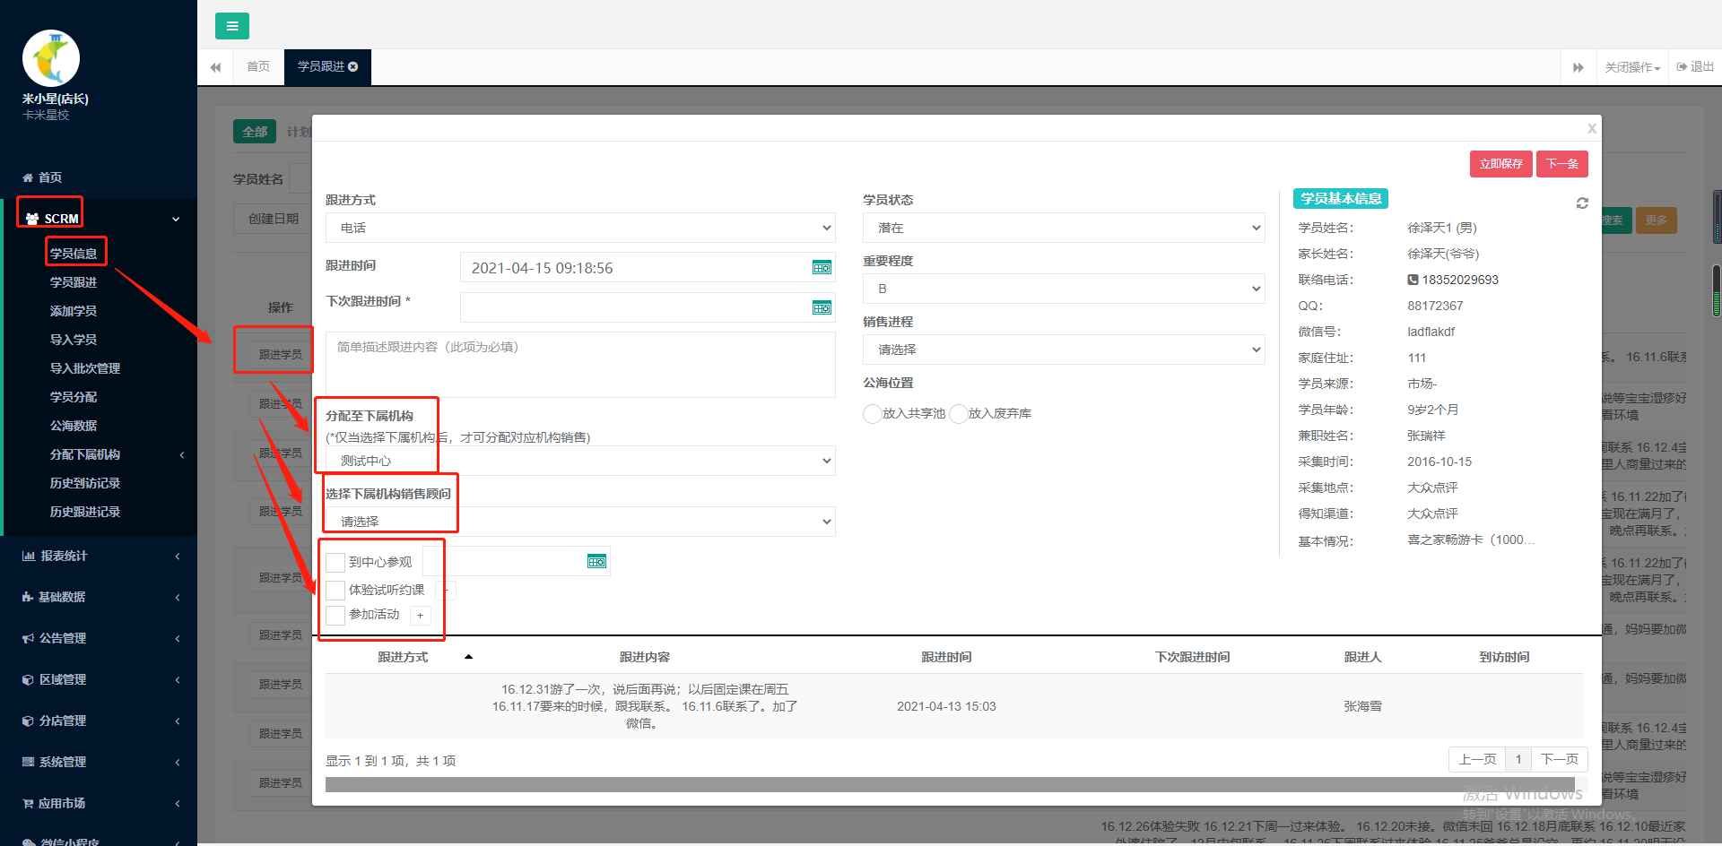This screenshot has height=846, width=1722.
Task: Click the 简单描述跟进内容 text area
Action: [x=580, y=365]
